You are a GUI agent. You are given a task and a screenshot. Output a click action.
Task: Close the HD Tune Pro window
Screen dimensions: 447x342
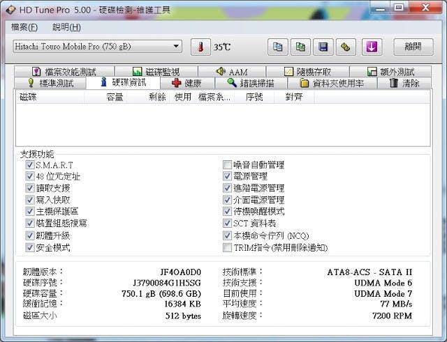point(425,8)
